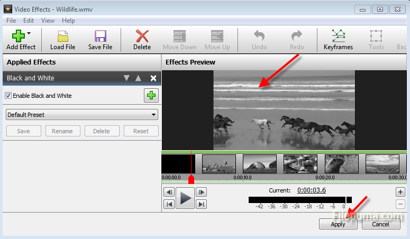Click the Save File floppy disk icon
Image resolution: width=410 pixels, height=239 pixels.
coord(100,36)
